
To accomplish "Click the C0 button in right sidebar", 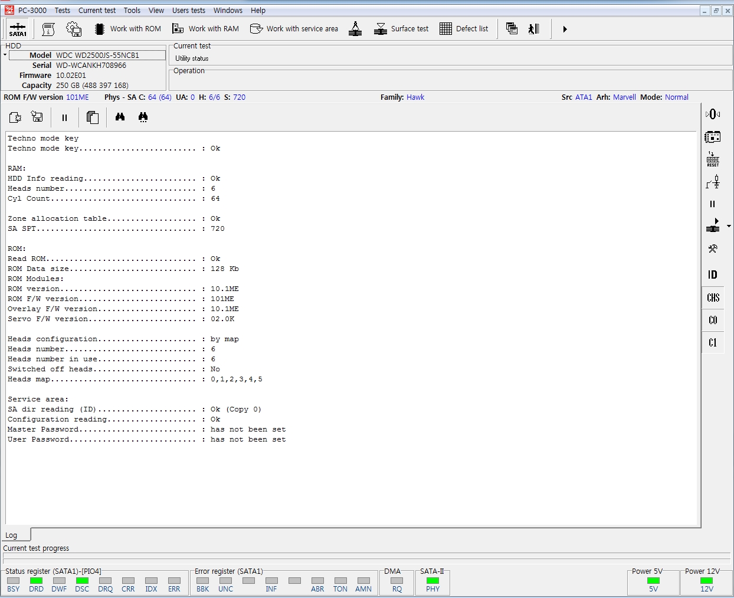I will (713, 320).
